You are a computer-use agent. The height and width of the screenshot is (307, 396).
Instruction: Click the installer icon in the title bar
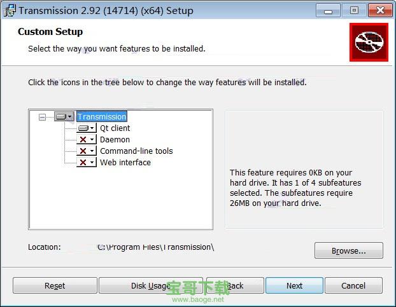point(10,11)
